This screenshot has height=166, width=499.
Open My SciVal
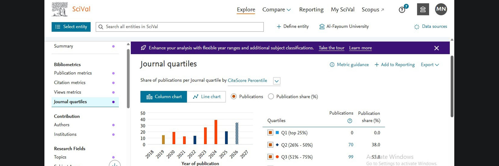coord(343,10)
